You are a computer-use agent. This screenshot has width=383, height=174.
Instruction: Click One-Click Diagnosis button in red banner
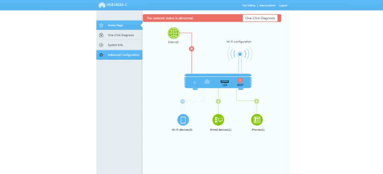point(260,18)
